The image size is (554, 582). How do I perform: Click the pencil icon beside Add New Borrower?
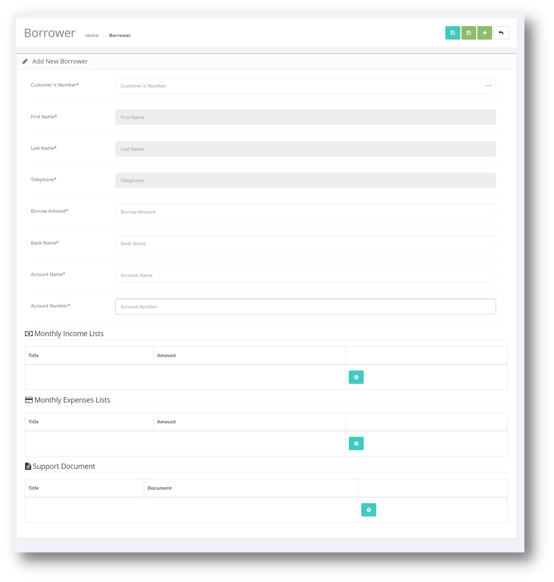click(x=25, y=61)
